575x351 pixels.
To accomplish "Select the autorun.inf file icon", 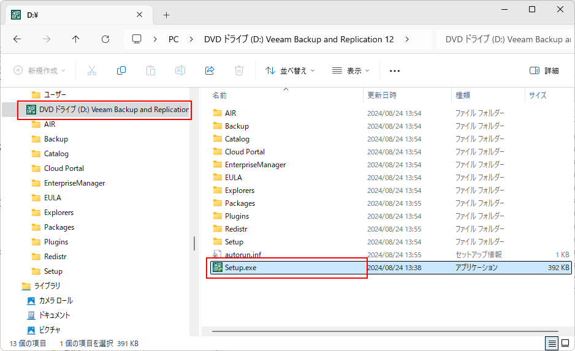I will click(217, 254).
